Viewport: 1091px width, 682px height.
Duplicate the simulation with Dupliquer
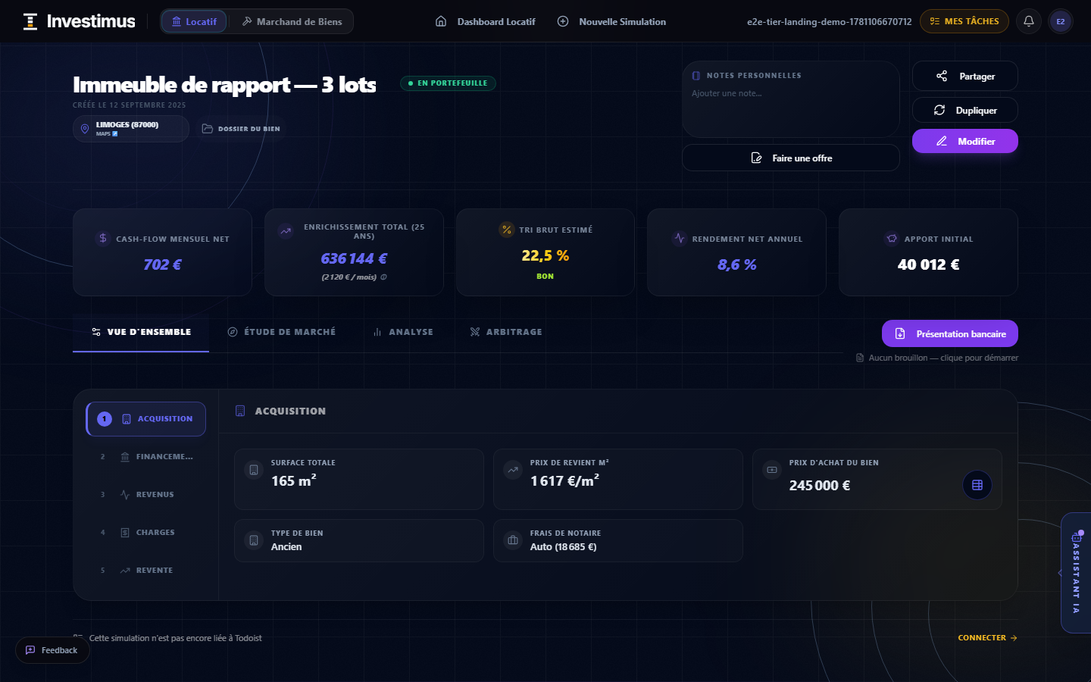click(x=965, y=110)
